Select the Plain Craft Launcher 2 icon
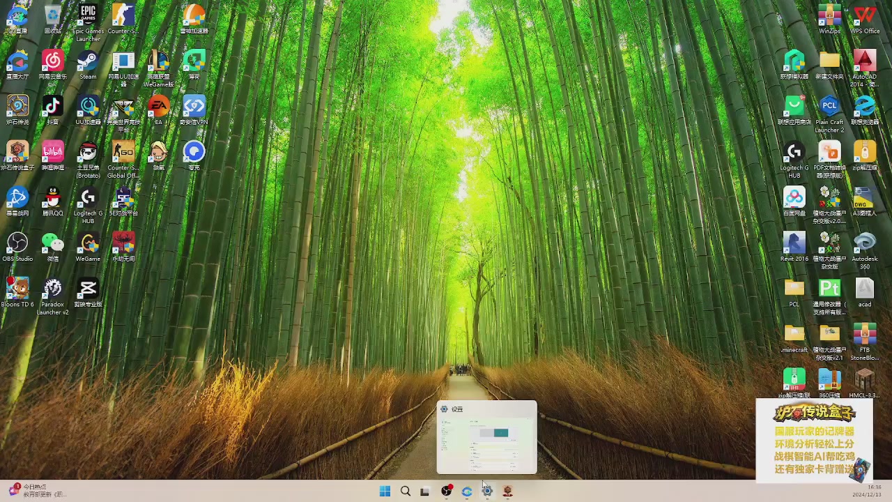The height and width of the screenshot is (502, 892). point(829,114)
